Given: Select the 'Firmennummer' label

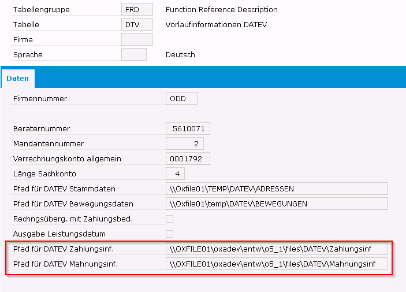Looking at the screenshot, I should click(40, 98).
